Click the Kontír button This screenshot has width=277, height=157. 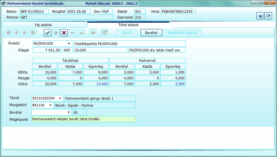click(127, 33)
